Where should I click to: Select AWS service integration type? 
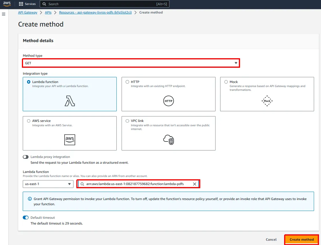tap(29, 121)
